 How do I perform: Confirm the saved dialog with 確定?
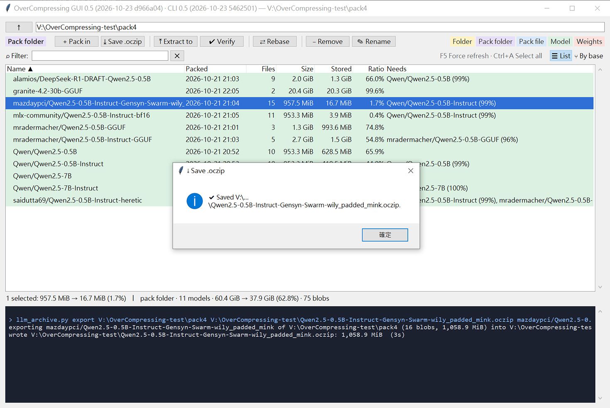click(x=385, y=235)
